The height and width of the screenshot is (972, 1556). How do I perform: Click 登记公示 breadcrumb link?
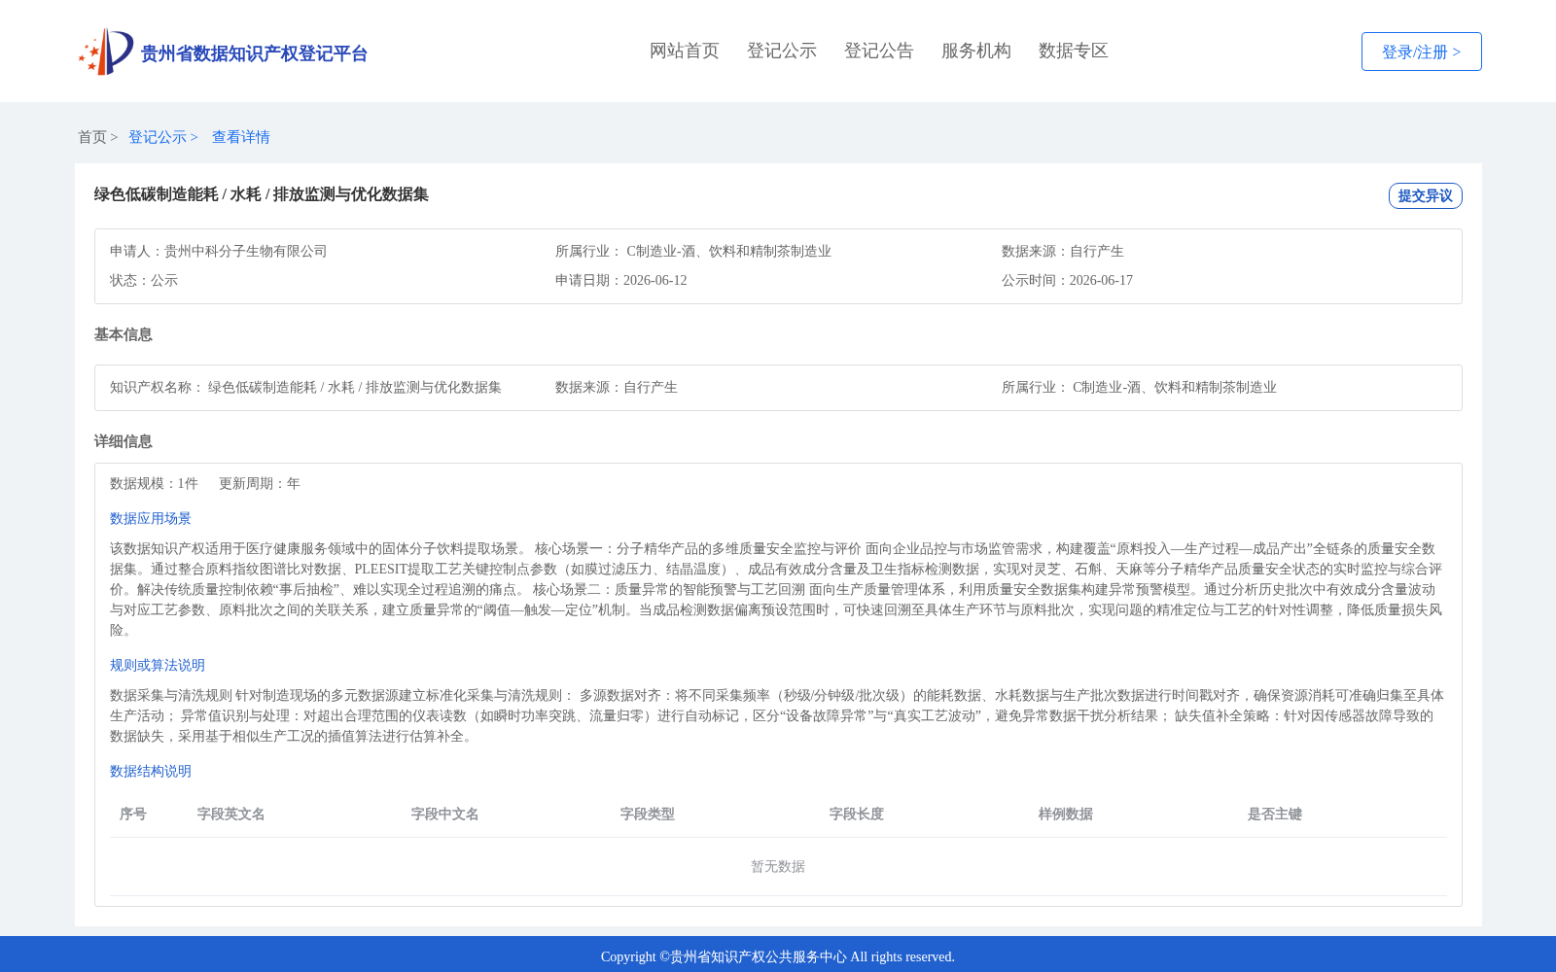[158, 137]
